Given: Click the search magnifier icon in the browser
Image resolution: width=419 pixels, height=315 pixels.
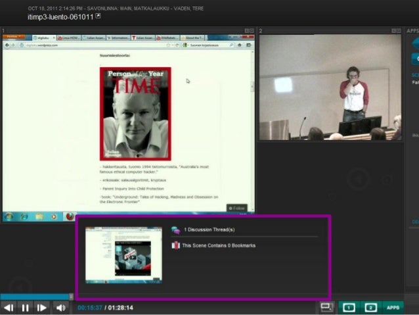Looking at the screenshot, I should [x=231, y=45].
